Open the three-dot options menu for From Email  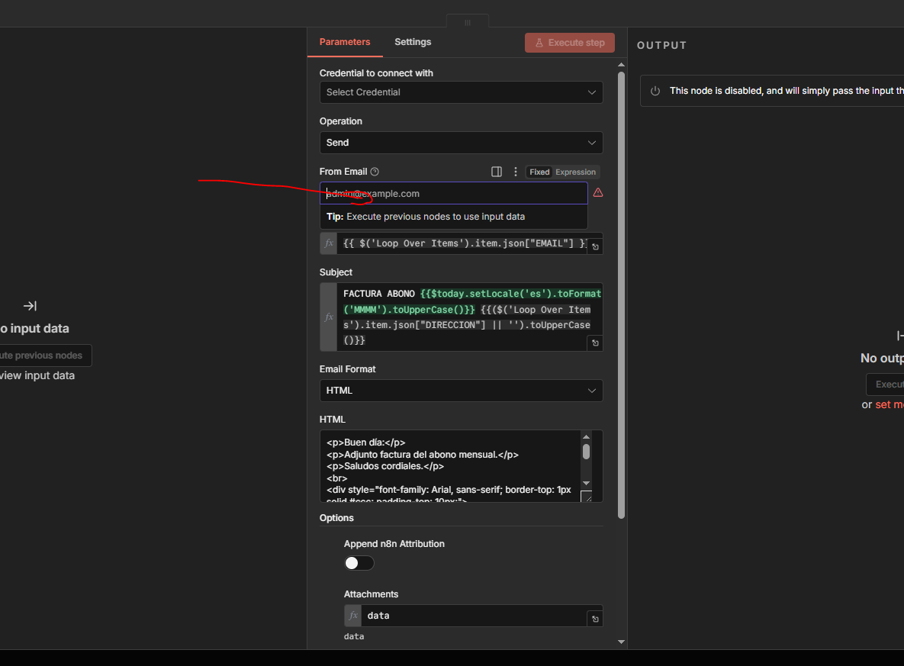[516, 172]
